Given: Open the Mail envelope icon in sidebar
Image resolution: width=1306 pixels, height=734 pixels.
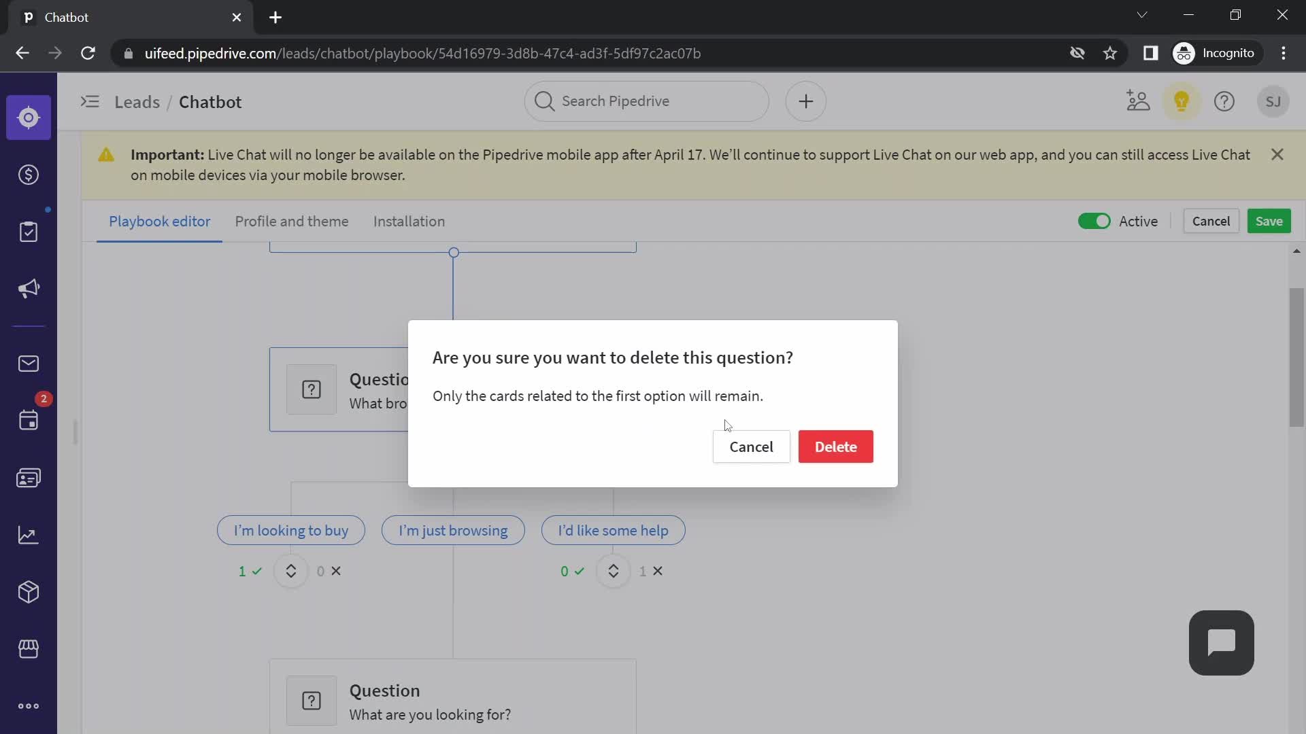Looking at the screenshot, I should (x=29, y=364).
